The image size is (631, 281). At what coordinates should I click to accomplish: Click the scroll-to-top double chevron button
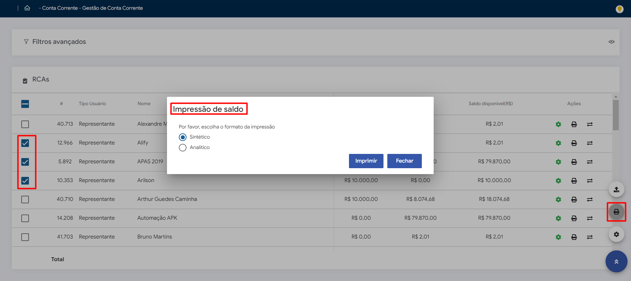[616, 262]
